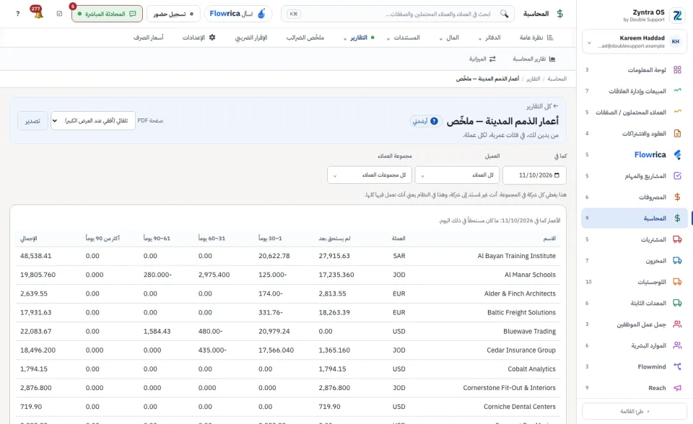Open العملاء المحتملون / الصفقات sidebar icon
The height and width of the screenshot is (424, 693).
(677, 112)
